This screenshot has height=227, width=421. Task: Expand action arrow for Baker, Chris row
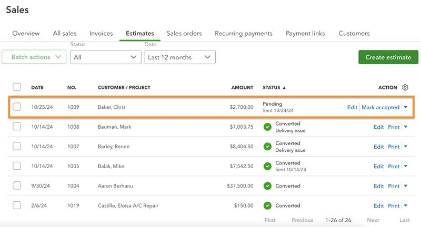[405, 107]
